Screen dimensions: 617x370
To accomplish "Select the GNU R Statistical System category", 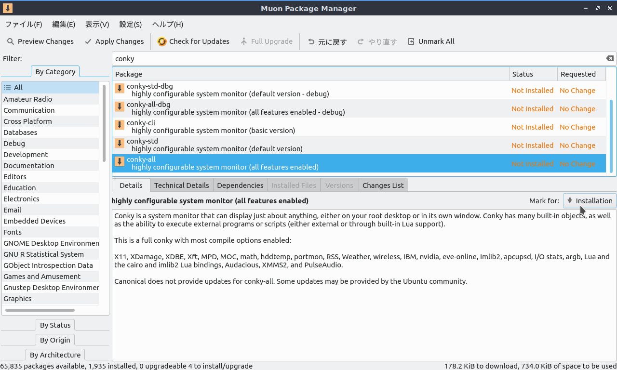I will (x=51, y=254).
